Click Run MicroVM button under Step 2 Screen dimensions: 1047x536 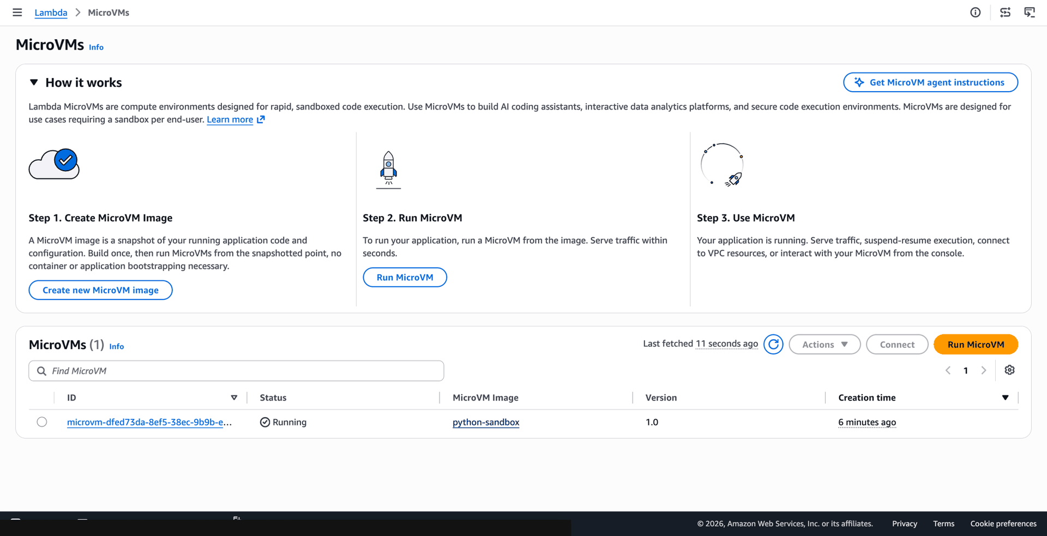(x=405, y=278)
